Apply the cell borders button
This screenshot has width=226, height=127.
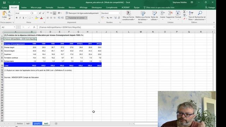click(x=30, y=18)
